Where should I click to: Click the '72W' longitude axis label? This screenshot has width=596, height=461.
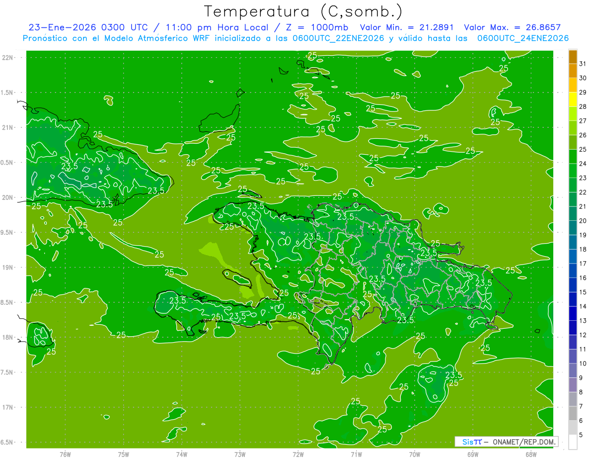[x=298, y=455]
